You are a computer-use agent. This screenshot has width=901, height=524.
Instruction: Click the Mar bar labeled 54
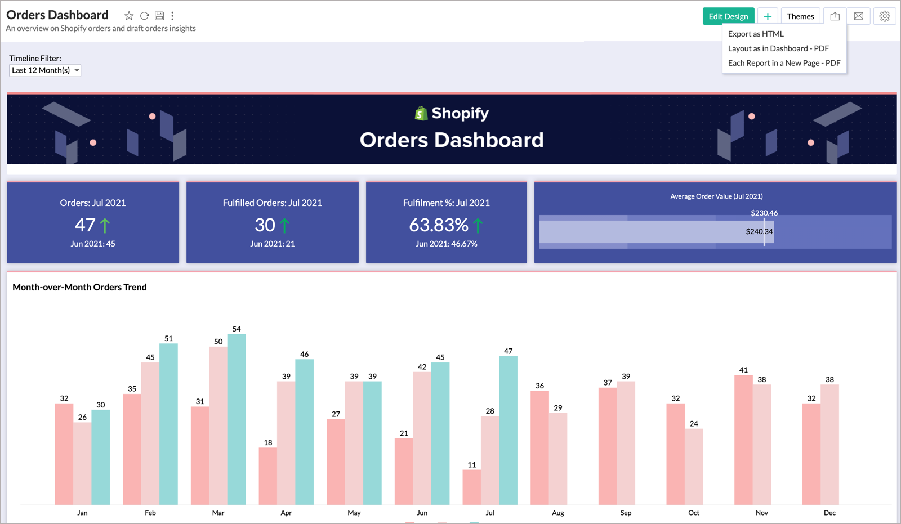point(237,419)
